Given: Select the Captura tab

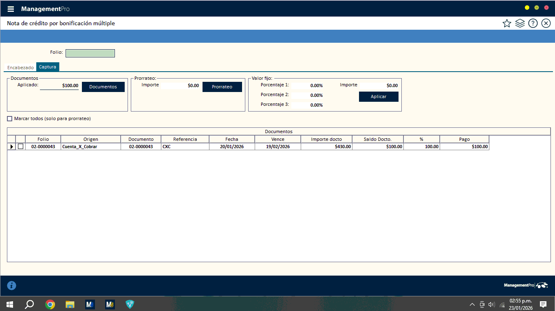Looking at the screenshot, I should [x=48, y=67].
